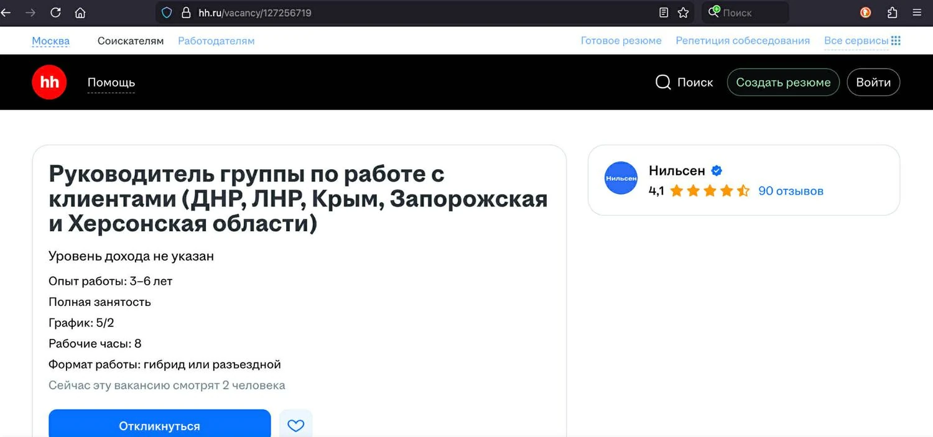Add vacancy to favorites with heart
Viewport: 933px width, 437px height.
295,426
